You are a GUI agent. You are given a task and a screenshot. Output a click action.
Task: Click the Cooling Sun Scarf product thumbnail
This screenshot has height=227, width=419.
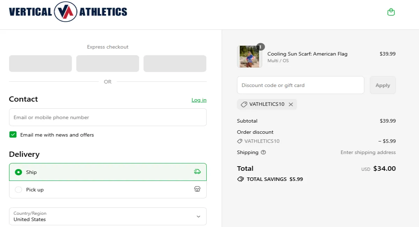click(x=250, y=56)
